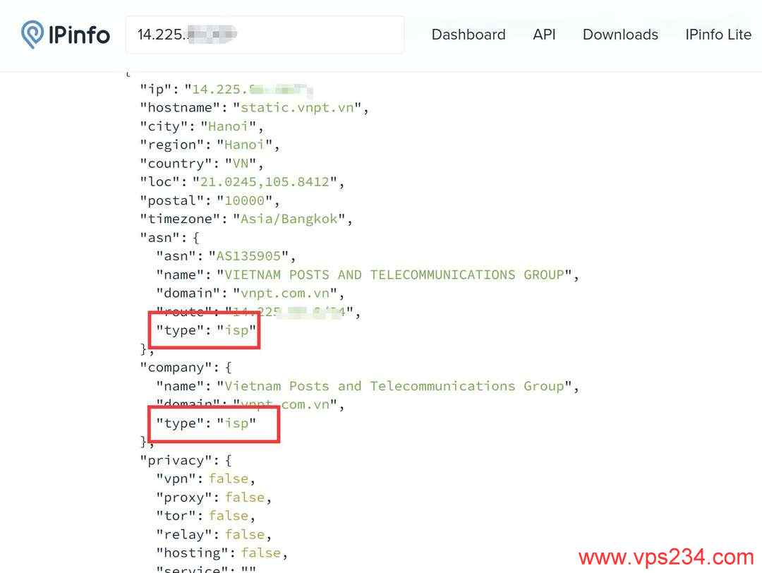Image resolution: width=762 pixels, height=573 pixels.
Task: Open the Downloads page link
Action: [x=620, y=35]
